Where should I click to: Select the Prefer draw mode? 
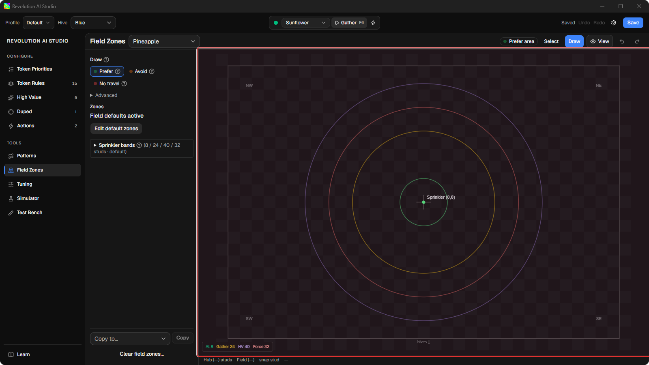pos(107,71)
